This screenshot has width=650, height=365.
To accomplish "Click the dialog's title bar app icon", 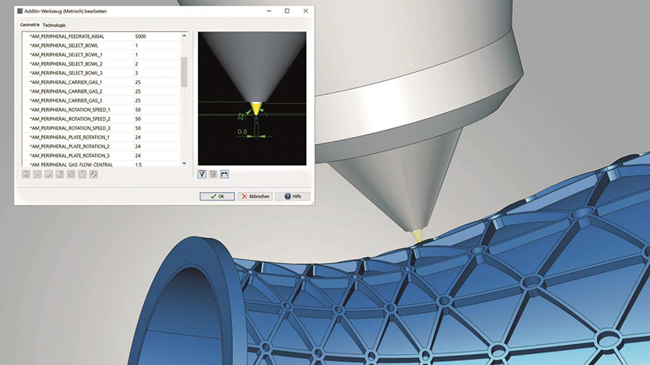I will pyautogui.click(x=21, y=11).
